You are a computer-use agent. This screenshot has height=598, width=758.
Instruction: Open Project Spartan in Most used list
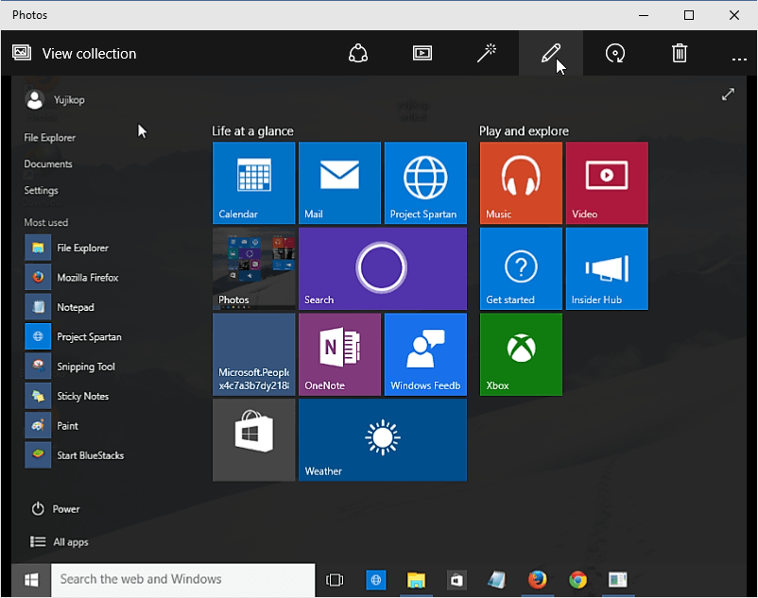pyautogui.click(x=73, y=336)
